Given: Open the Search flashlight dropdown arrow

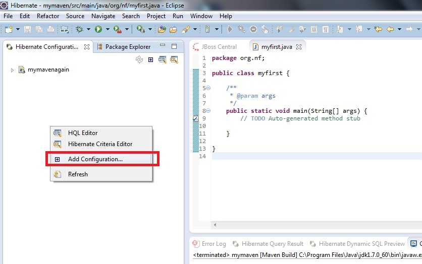Looking at the screenshot, I should click(x=195, y=29).
